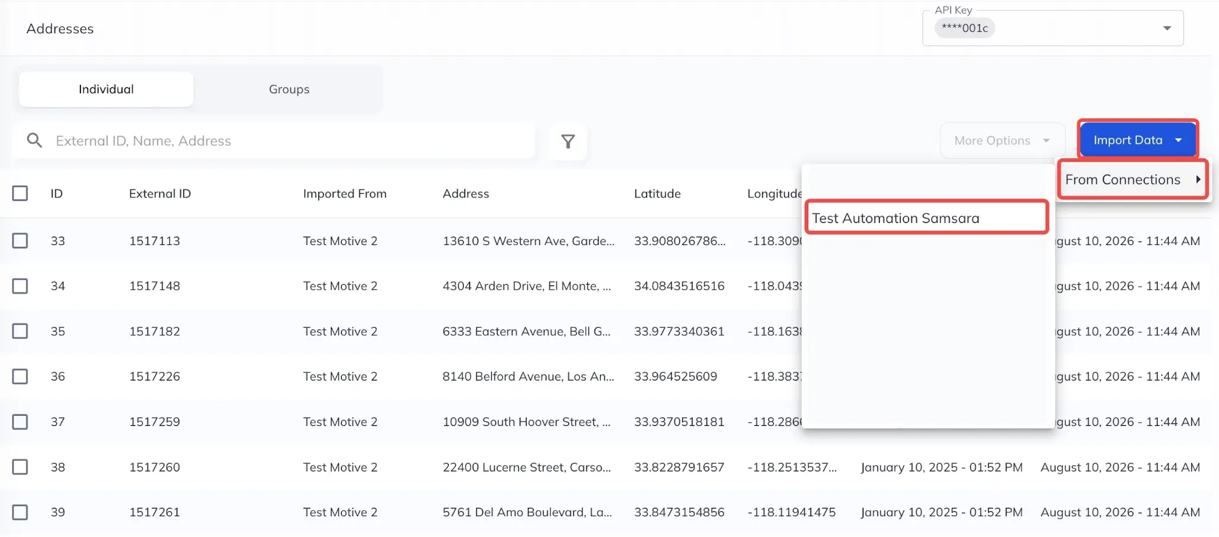Click longitude value -118.11941475
This screenshot has height=537, width=1219.
click(792, 512)
